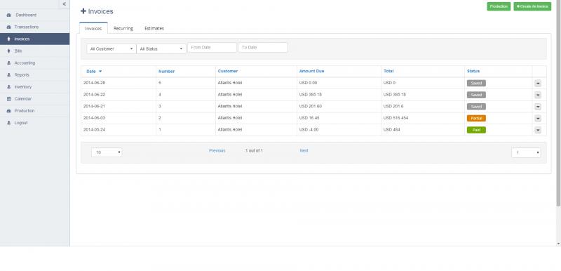561x271 pixels.
Task: Click the Transactions icon in the sidebar
Action: pos(8,27)
